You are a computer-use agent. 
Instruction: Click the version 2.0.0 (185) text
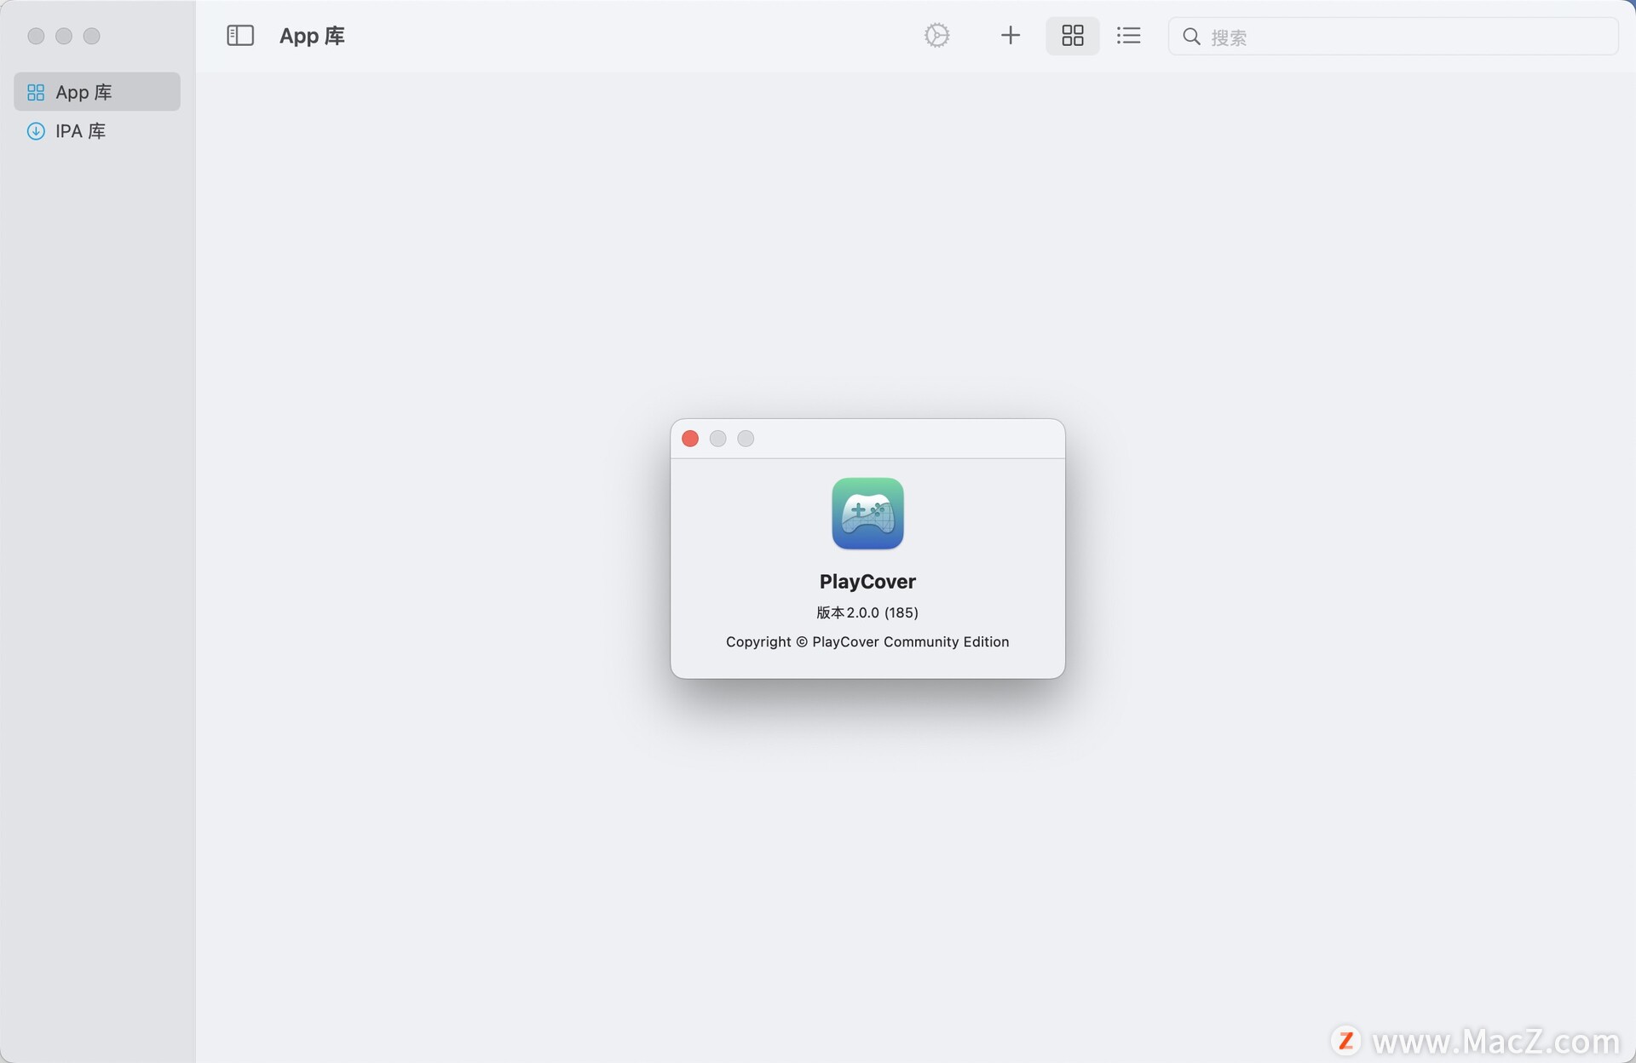pyautogui.click(x=867, y=612)
